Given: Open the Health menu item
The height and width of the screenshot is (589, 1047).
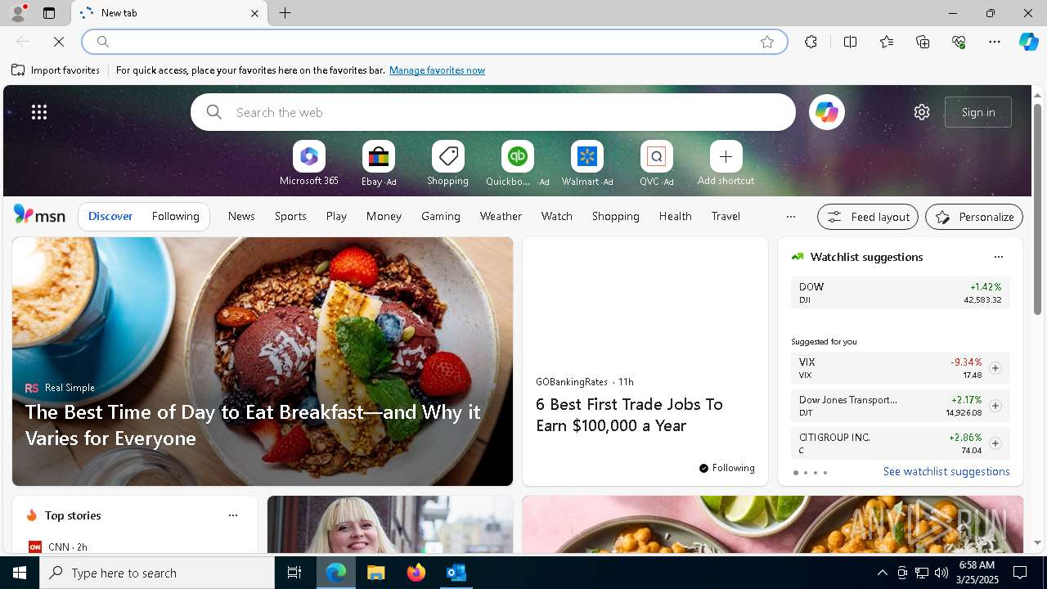Looking at the screenshot, I should [x=676, y=216].
